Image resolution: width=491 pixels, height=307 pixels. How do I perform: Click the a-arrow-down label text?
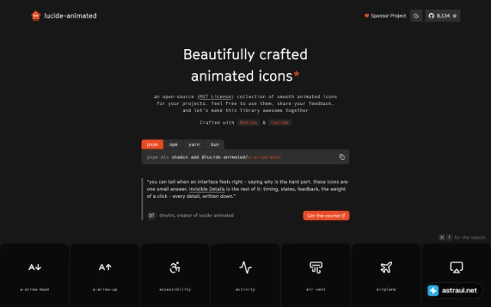coord(35,289)
